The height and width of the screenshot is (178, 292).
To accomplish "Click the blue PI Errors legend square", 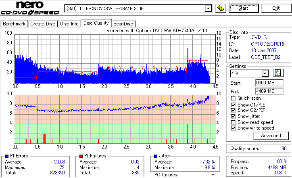I will (7, 156).
